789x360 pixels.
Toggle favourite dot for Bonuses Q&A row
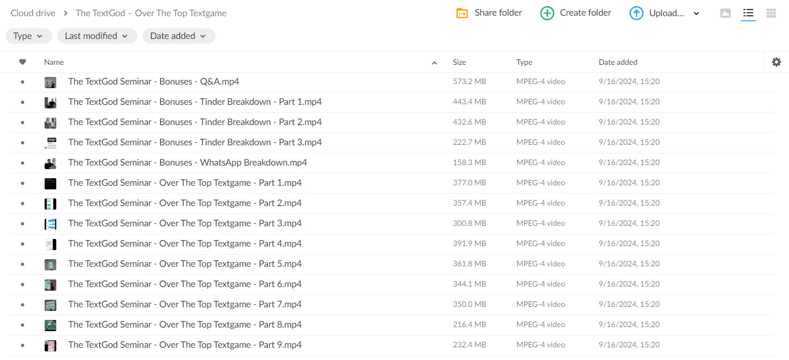(22, 82)
